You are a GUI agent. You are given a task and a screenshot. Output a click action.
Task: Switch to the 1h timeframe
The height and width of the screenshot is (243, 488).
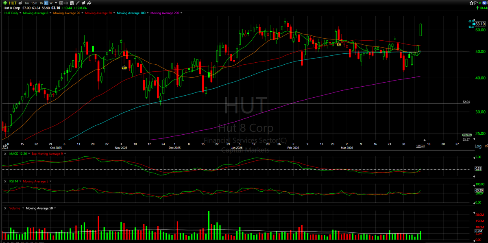click(x=41, y=3)
